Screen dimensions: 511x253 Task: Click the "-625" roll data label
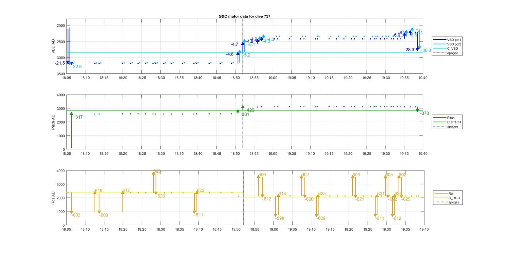(x=406, y=199)
